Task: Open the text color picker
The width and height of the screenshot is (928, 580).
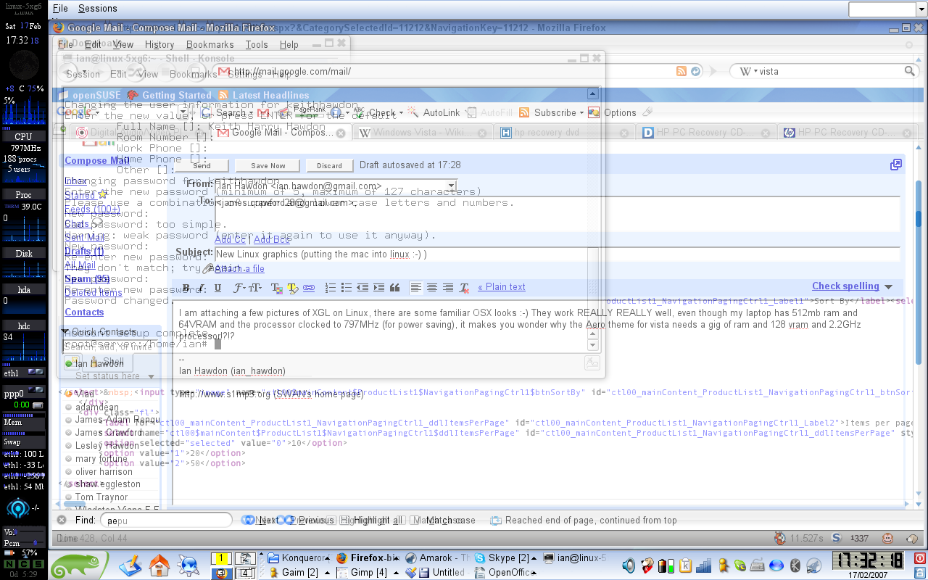Action: [x=276, y=288]
